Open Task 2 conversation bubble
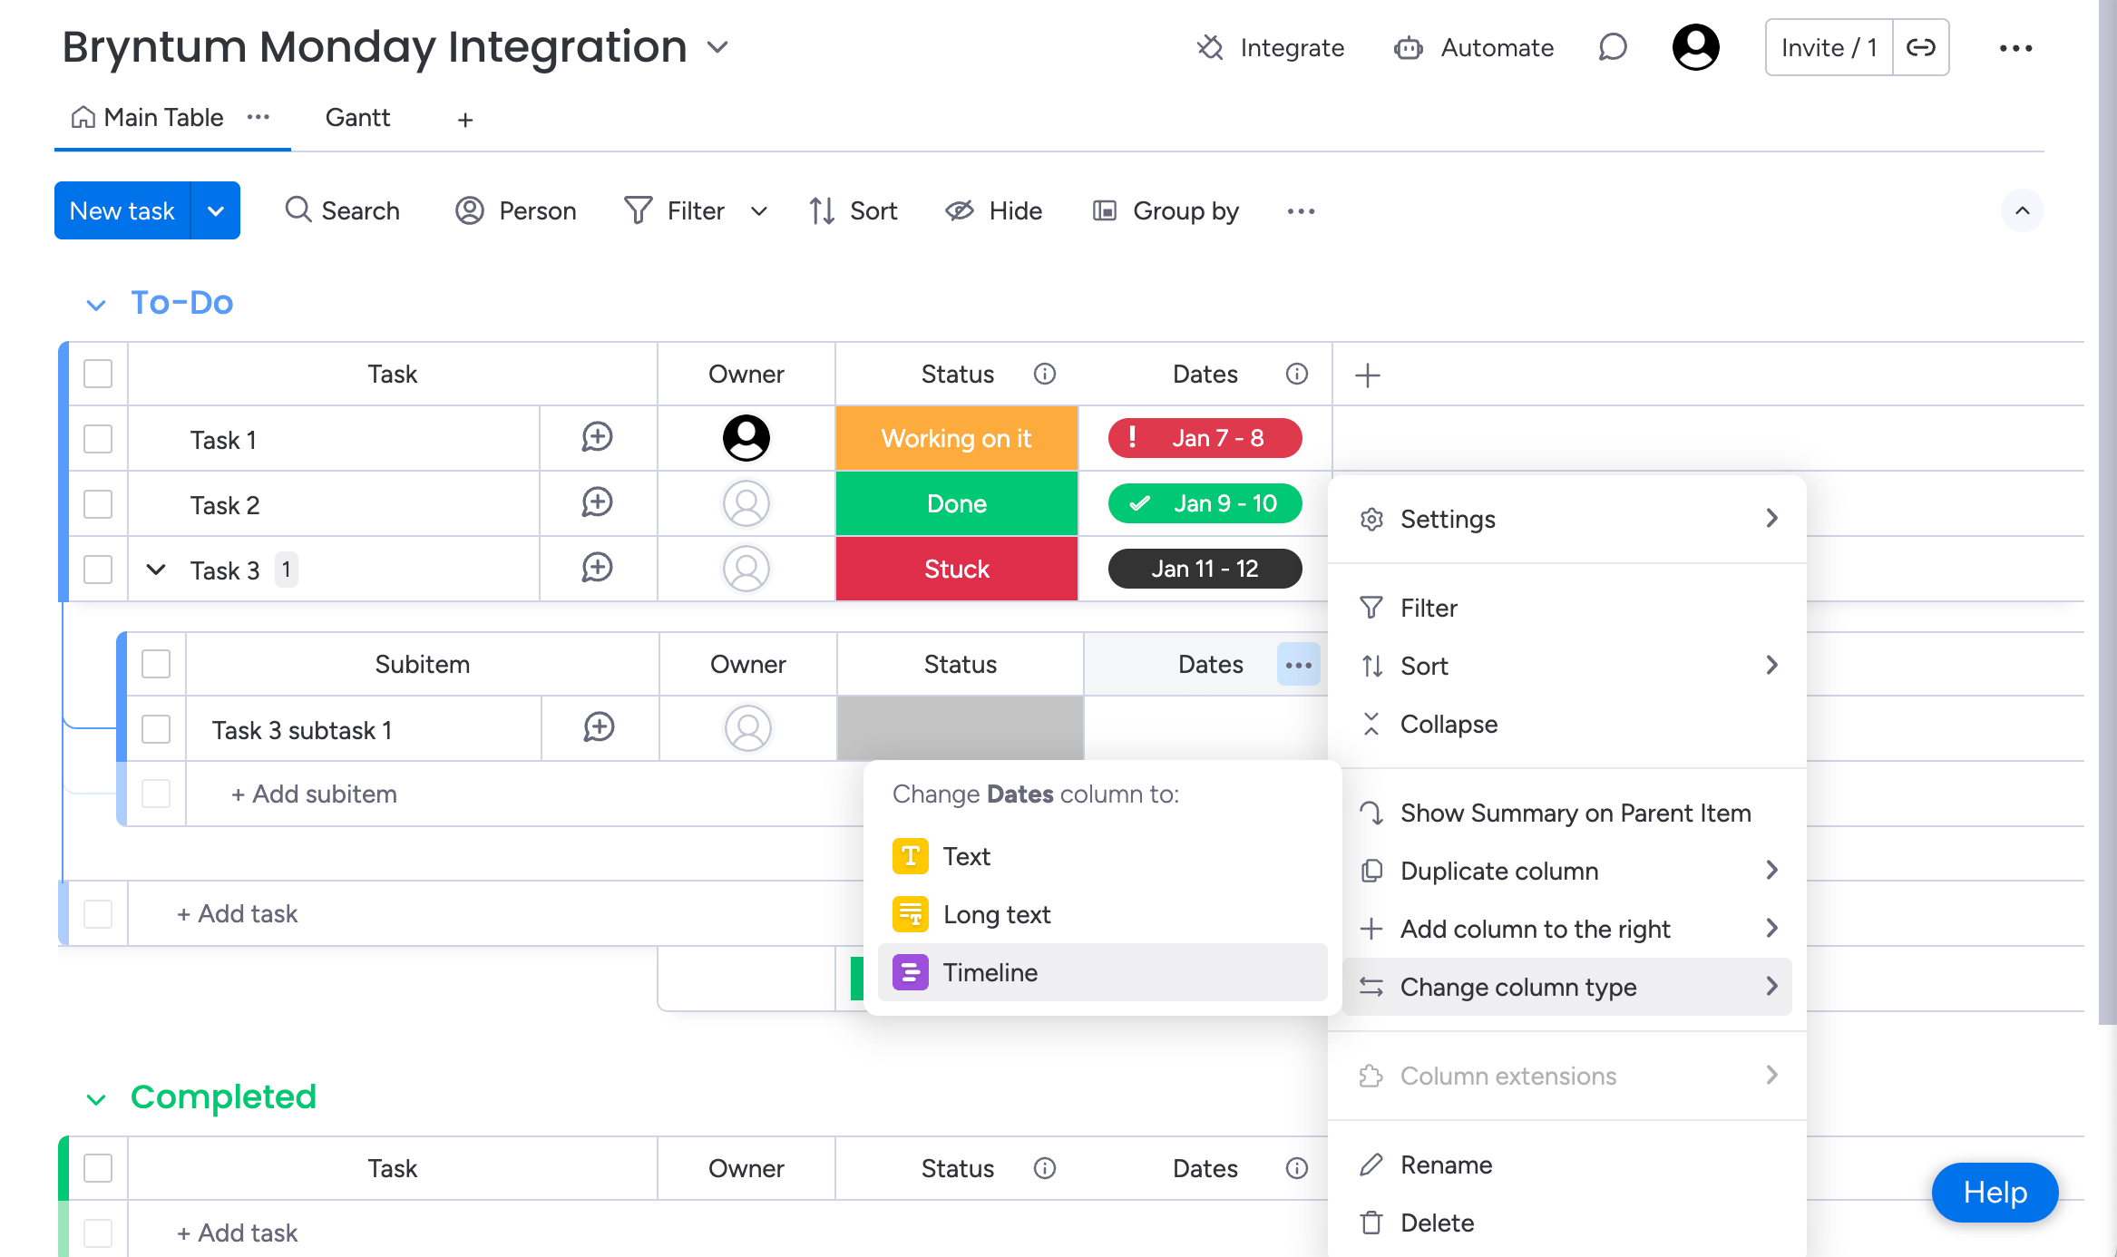Image resolution: width=2117 pixels, height=1257 pixels. click(598, 503)
